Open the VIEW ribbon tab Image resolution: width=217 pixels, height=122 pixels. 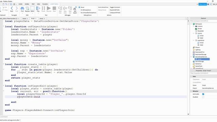click(x=38, y=4)
